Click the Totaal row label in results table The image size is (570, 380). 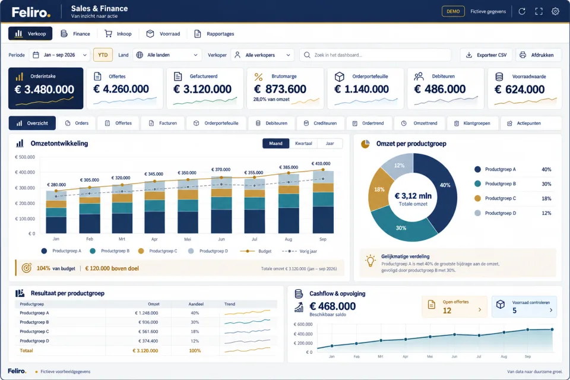[26, 350]
